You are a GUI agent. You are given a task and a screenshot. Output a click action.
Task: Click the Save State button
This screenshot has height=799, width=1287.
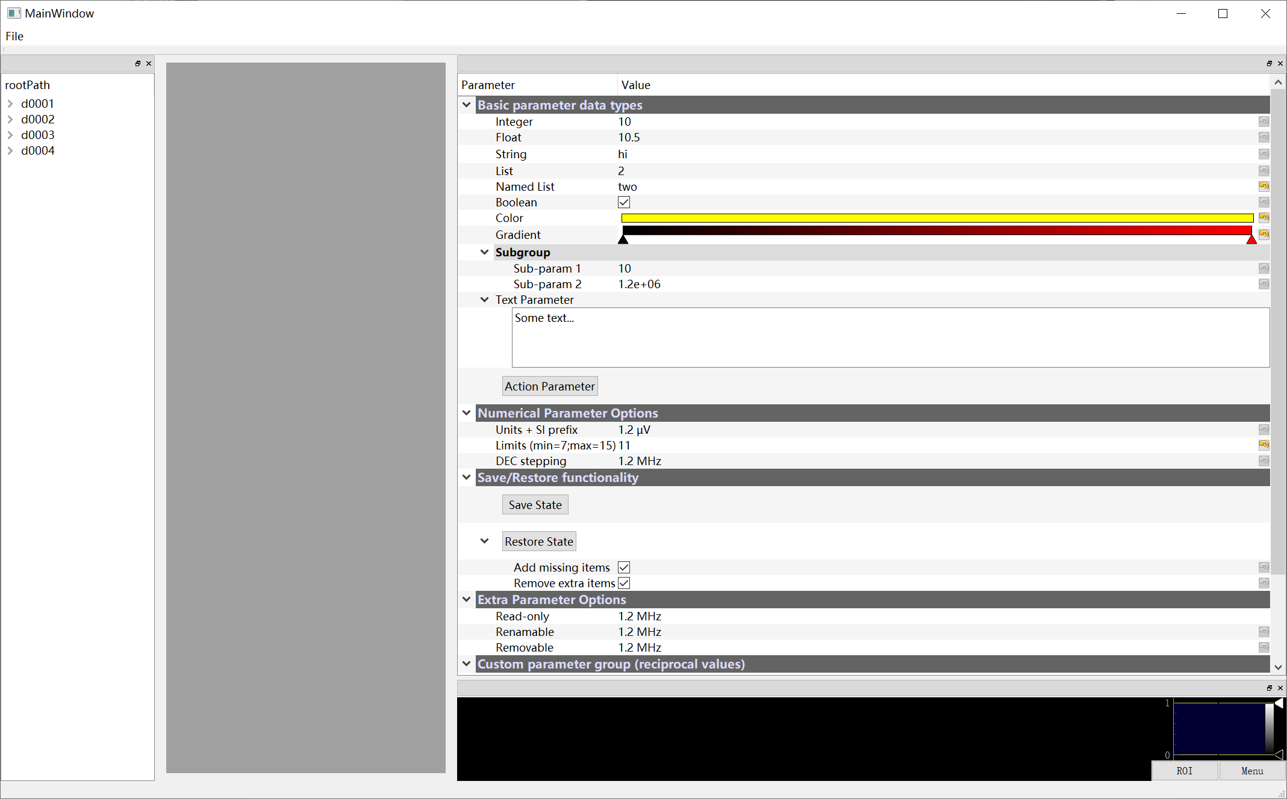click(535, 504)
